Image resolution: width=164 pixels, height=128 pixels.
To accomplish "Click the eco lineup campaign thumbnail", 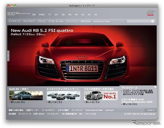I will 63,96.
